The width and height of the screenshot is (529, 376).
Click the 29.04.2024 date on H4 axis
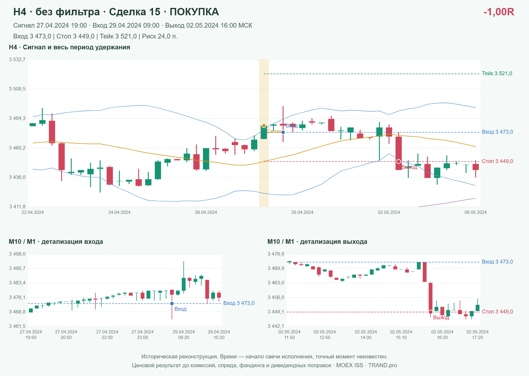point(302,212)
